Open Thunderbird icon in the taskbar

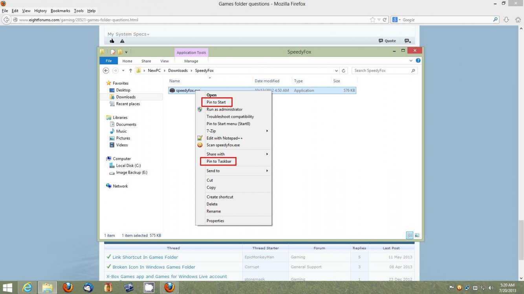pyautogui.click(x=88, y=287)
